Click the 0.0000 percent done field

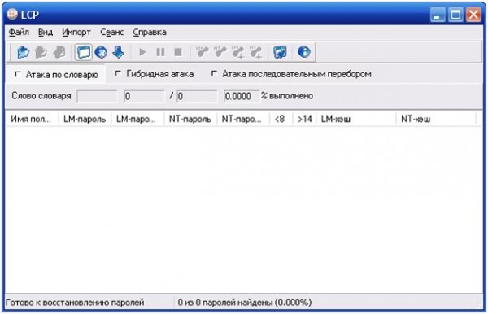pos(242,96)
